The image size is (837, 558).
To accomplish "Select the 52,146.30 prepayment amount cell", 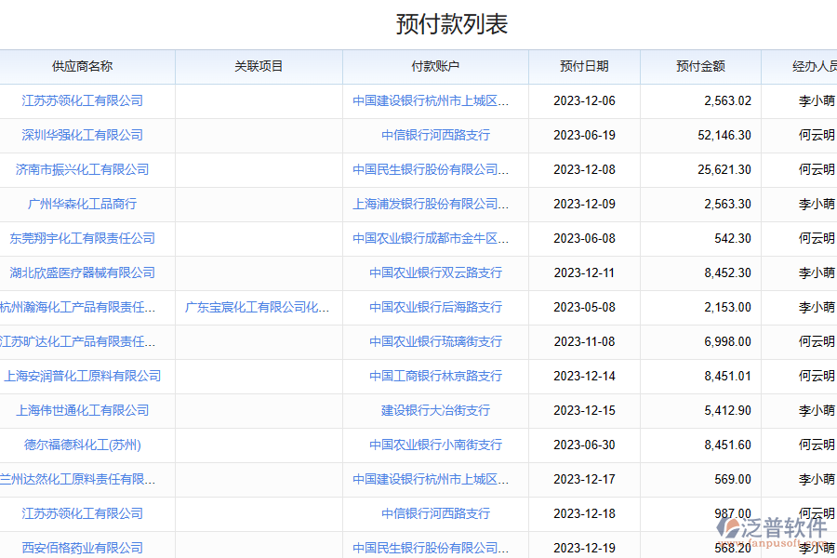I will 724,135.
